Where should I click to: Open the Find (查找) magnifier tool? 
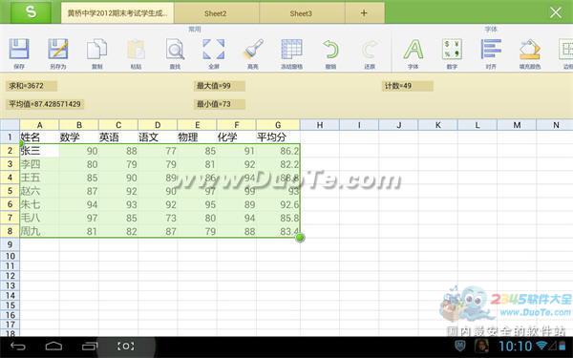click(175, 49)
